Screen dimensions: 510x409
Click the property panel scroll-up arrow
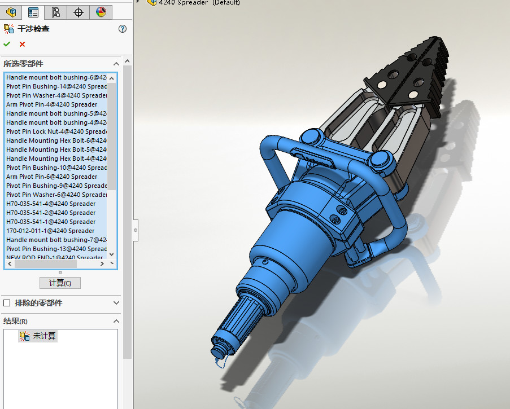pos(128,61)
